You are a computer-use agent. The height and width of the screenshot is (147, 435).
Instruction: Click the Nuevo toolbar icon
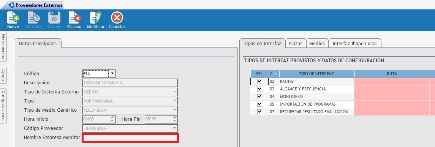(x=13, y=18)
